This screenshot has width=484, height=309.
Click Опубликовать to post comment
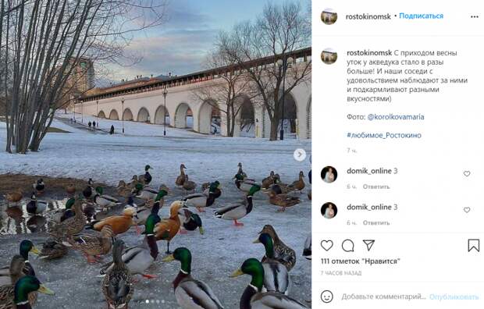454,297
